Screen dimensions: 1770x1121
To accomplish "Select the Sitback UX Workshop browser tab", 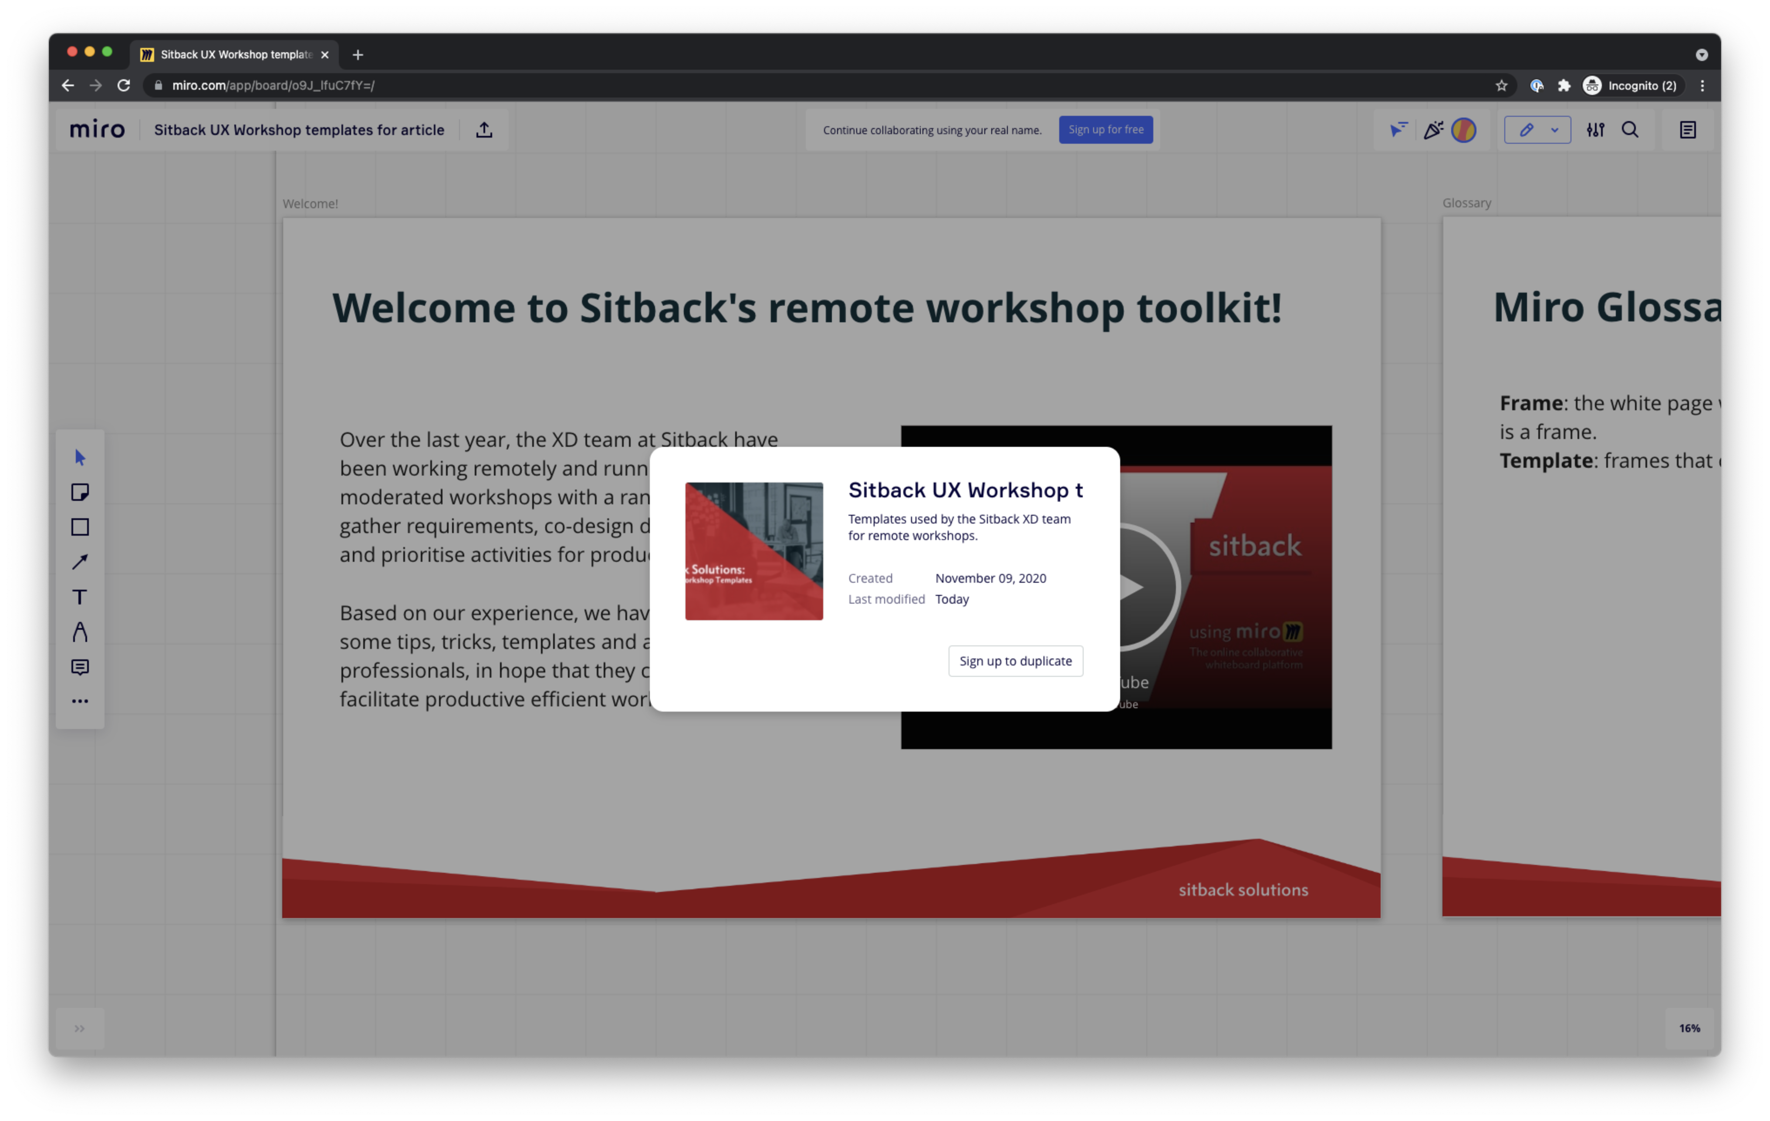I will [234, 54].
